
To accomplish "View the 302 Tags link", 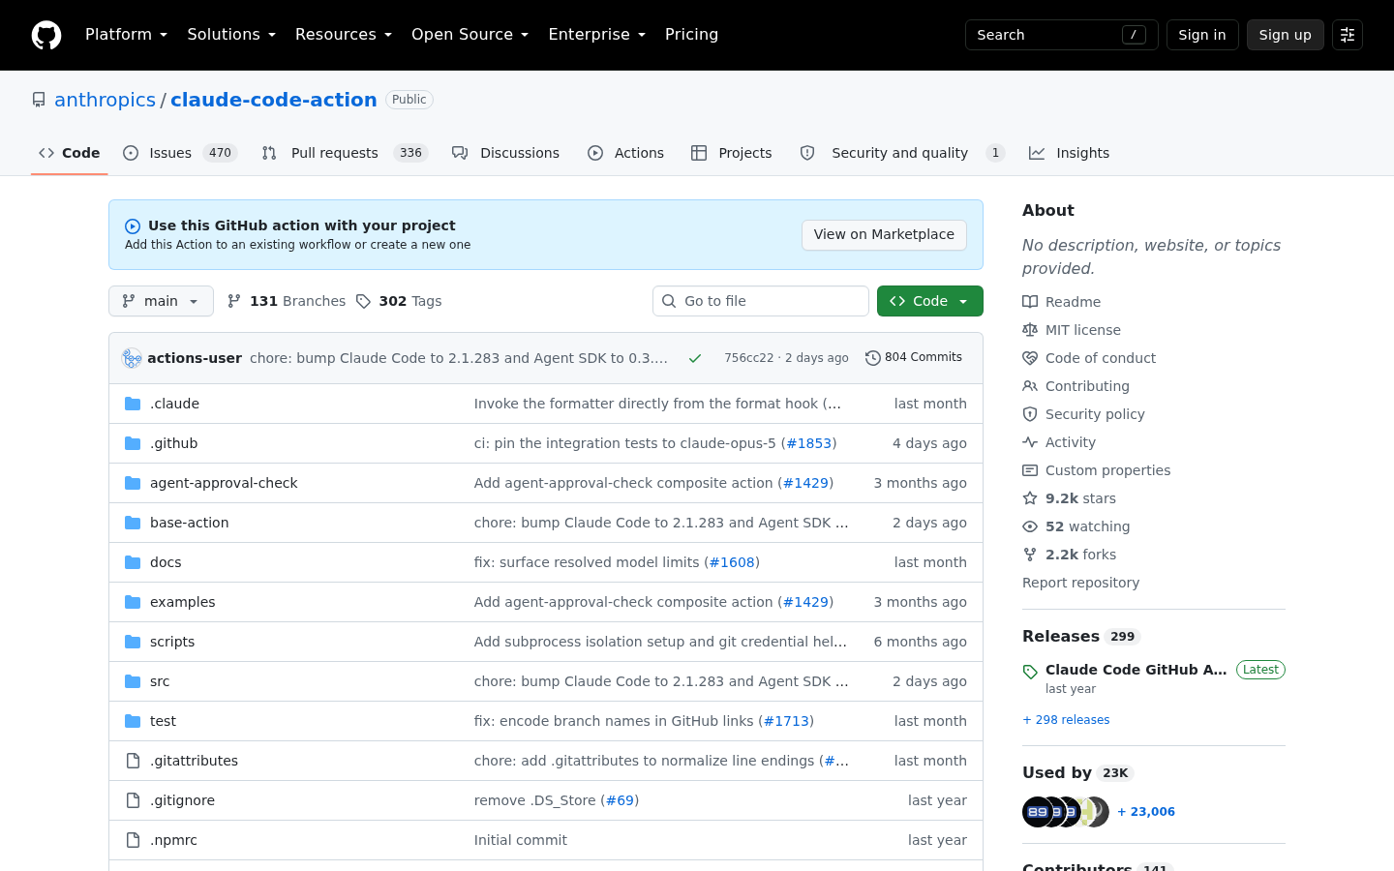I will (399, 301).
